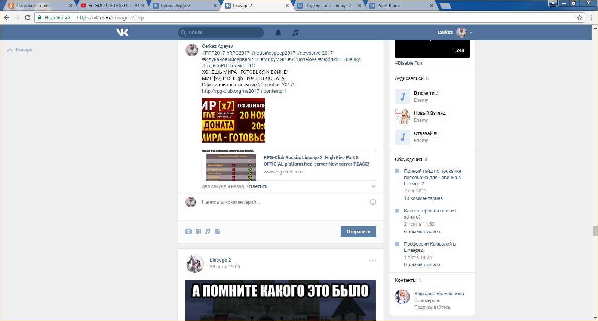Open the meme image "А помните какого это было"
The height and width of the screenshot is (321, 598).
pos(281,300)
